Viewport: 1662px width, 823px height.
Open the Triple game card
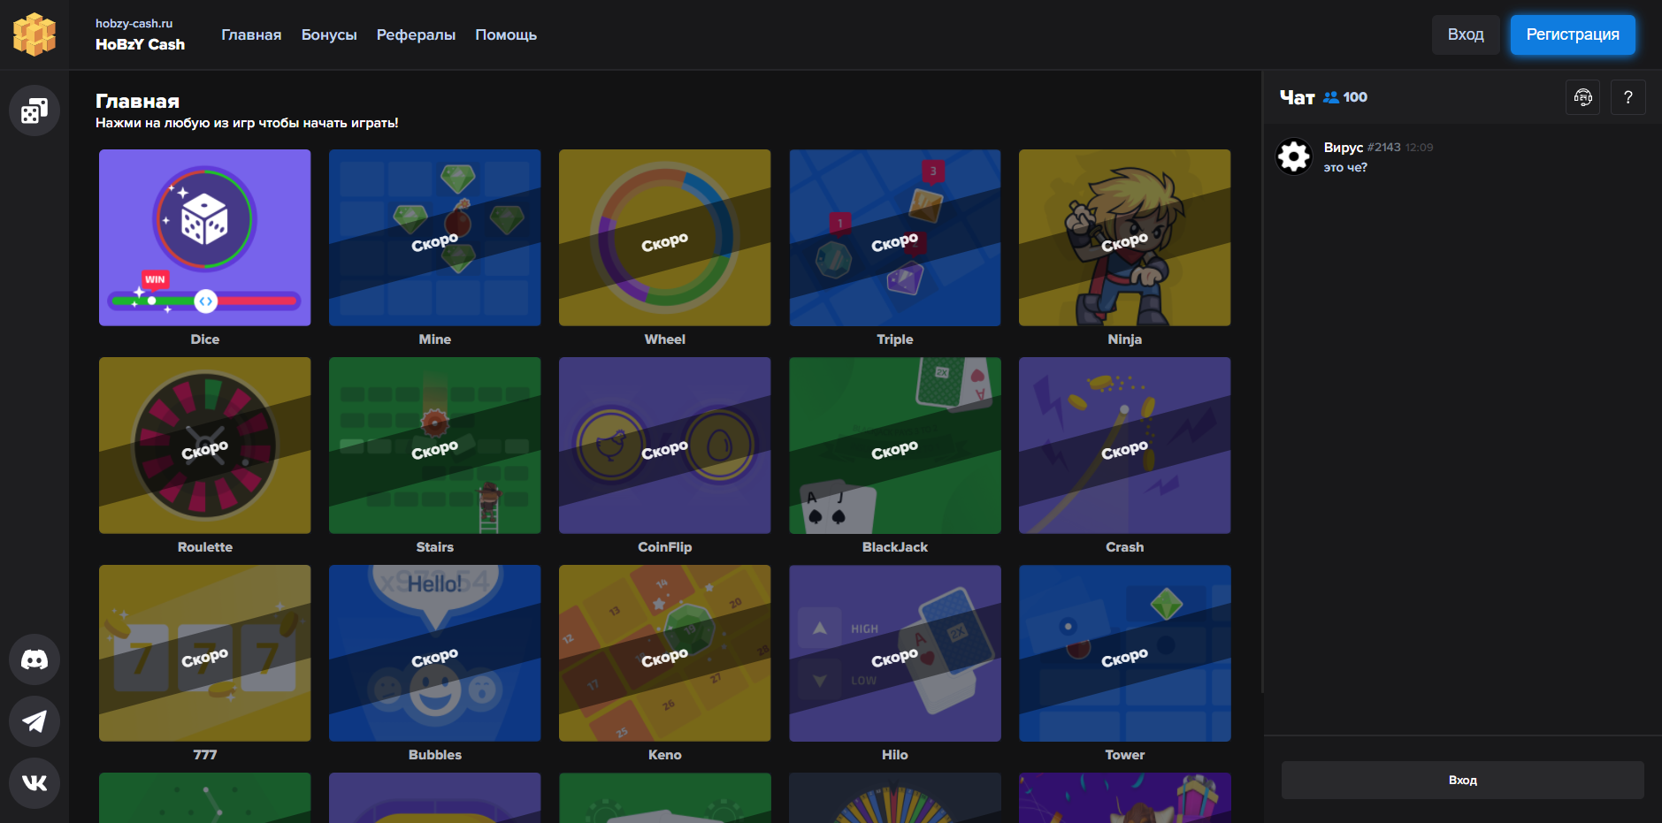[895, 238]
